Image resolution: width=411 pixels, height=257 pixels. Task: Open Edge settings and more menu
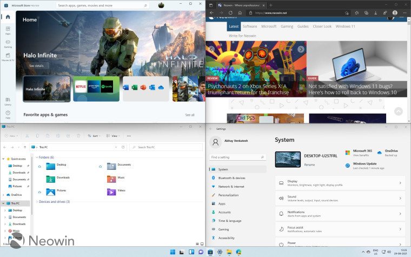pos(405,13)
